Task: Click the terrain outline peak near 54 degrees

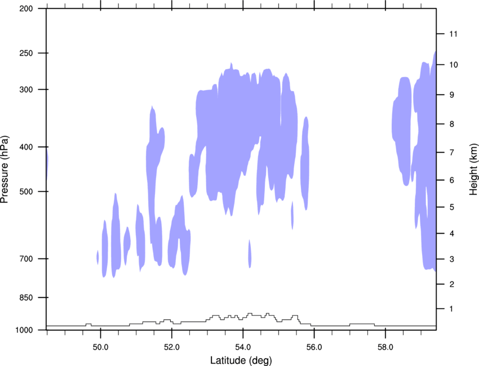Action: pyautogui.click(x=250, y=314)
